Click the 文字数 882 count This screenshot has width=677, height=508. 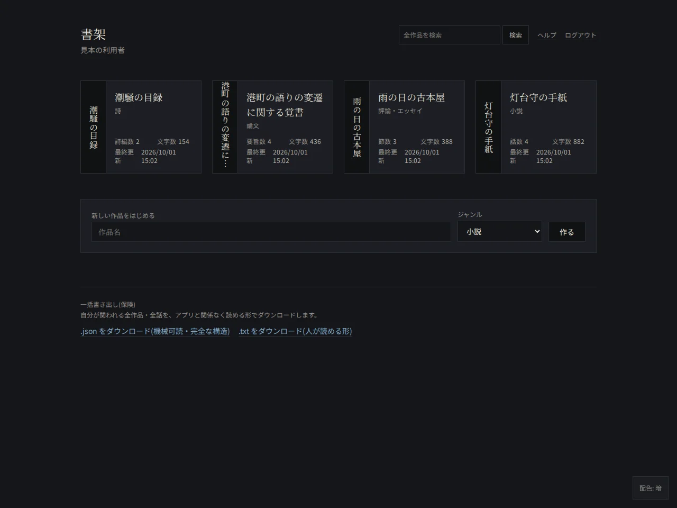(568, 142)
